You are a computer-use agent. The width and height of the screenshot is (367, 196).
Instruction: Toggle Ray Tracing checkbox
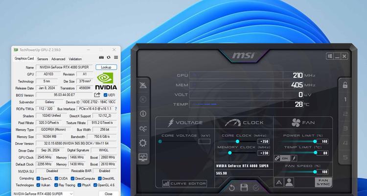coord(56,185)
